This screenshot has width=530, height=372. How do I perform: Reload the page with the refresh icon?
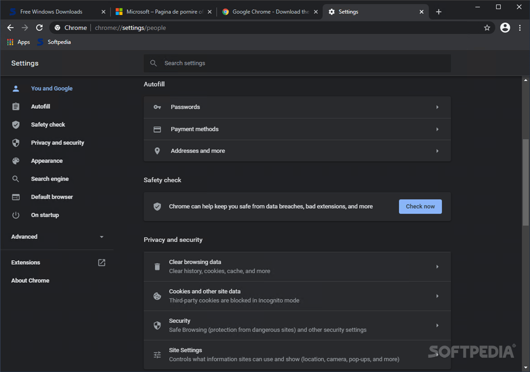coord(39,28)
